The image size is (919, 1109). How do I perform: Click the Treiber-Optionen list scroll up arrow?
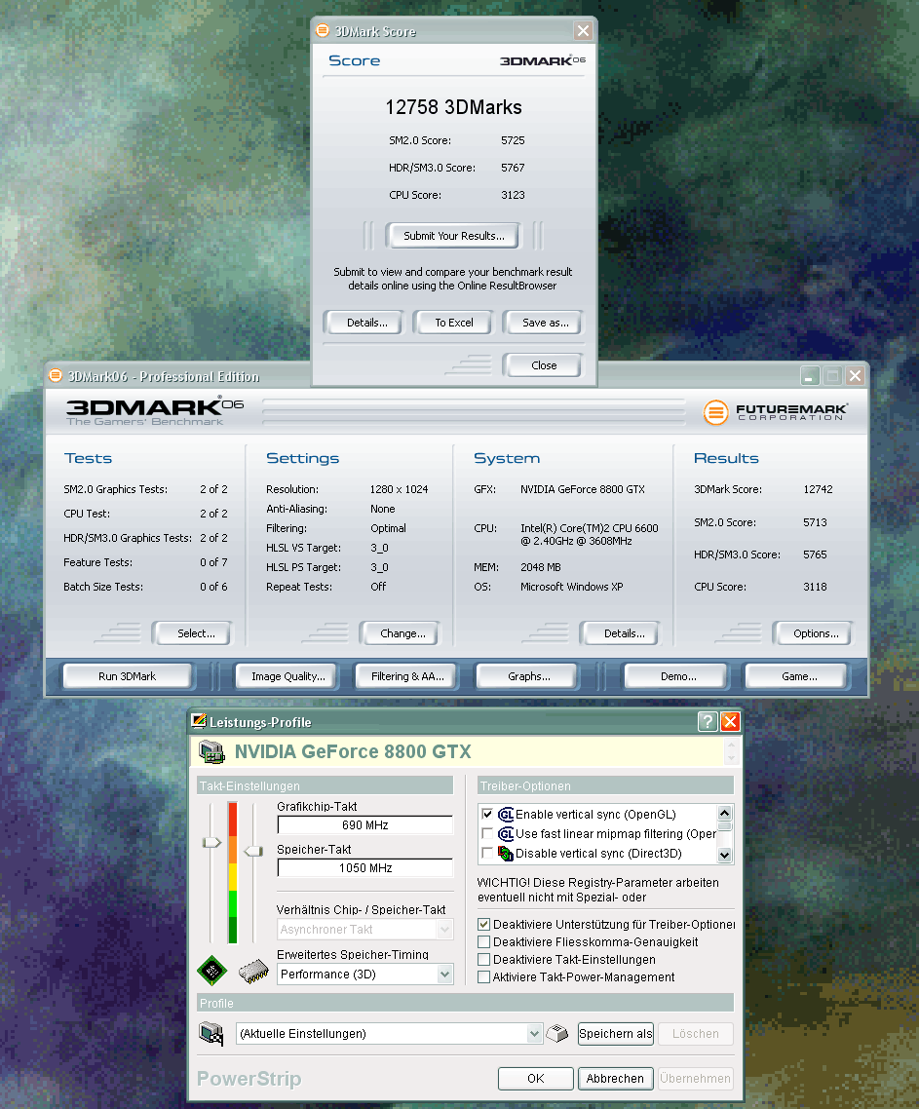click(724, 813)
